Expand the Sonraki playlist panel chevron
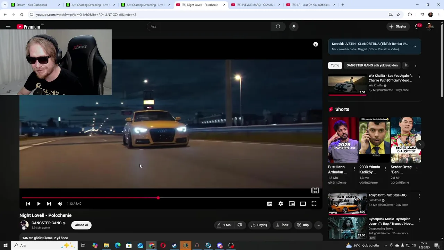Image resolution: width=444 pixels, height=250 pixels. (x=415, y=47)
